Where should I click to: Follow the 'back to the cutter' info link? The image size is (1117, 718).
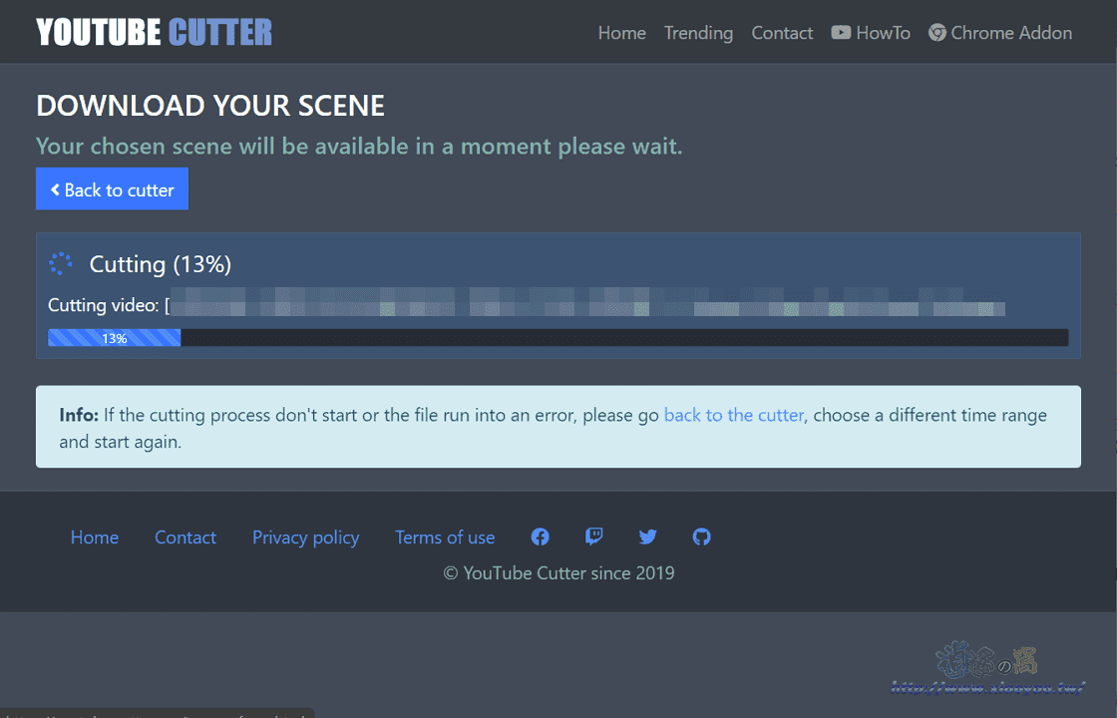click(734, 415)
